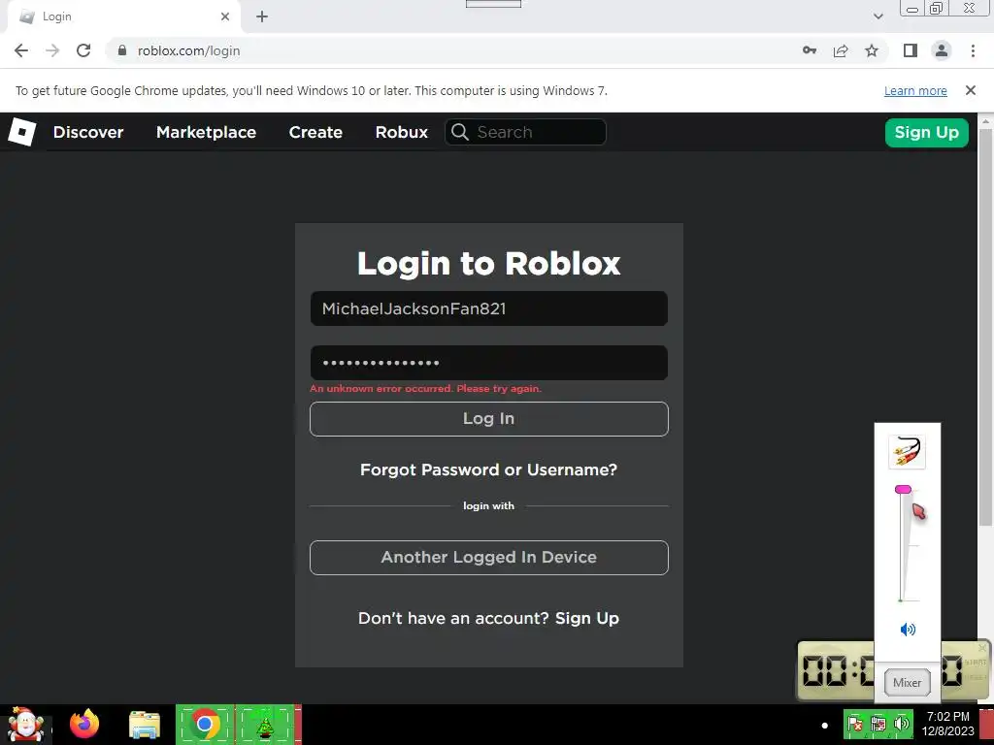994x745 pixels.
Task: Open a new browser tab
Action: [x=262, y=16]
